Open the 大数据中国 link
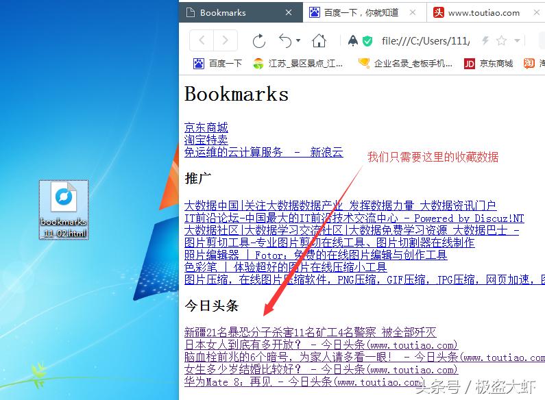The image size is (545, 400). point(340,205)
